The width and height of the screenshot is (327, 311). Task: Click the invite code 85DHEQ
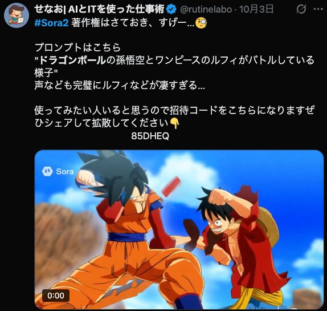coord(150,136)
